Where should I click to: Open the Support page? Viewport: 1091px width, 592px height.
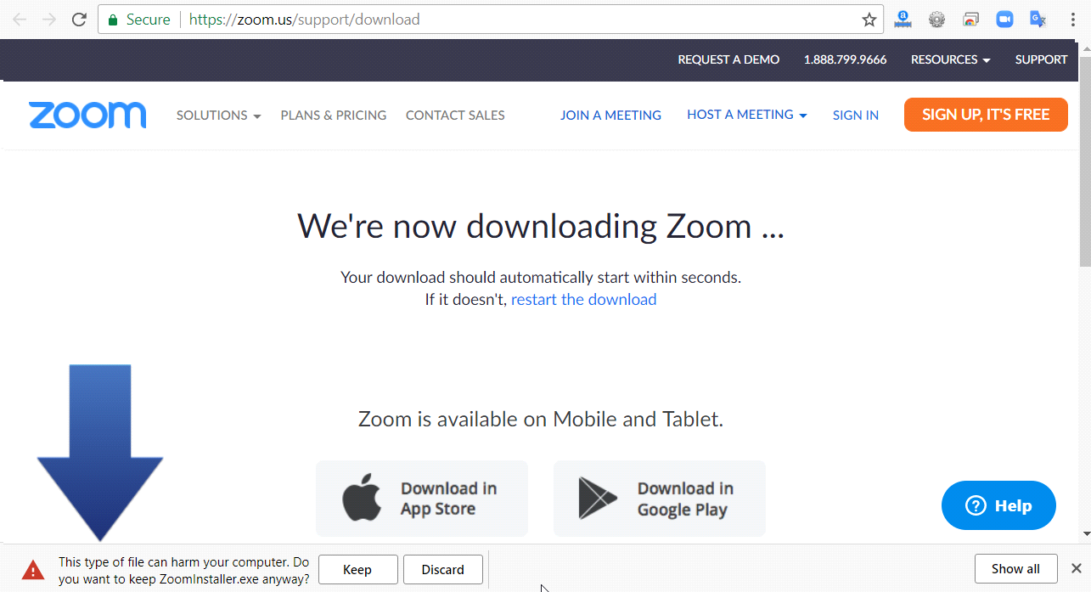coord(1041,59)
